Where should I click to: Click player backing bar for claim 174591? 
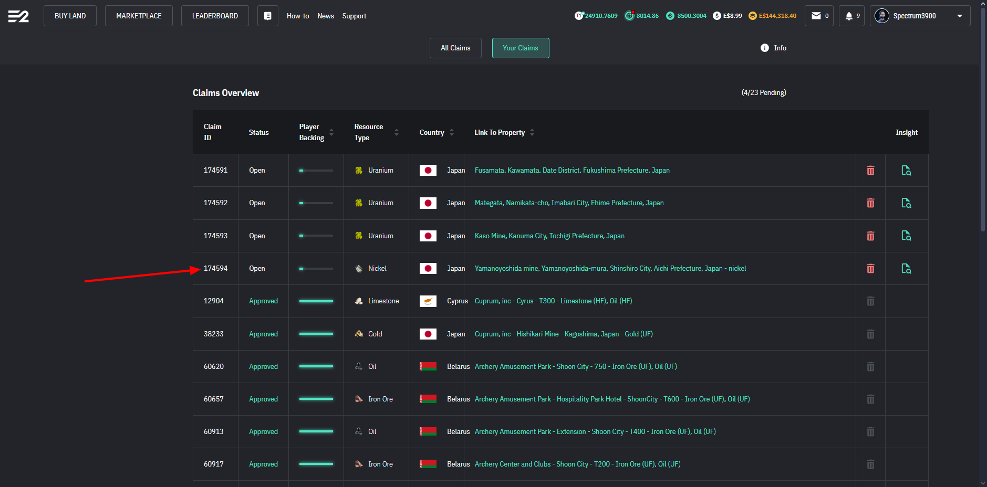[x=316, y=171]
